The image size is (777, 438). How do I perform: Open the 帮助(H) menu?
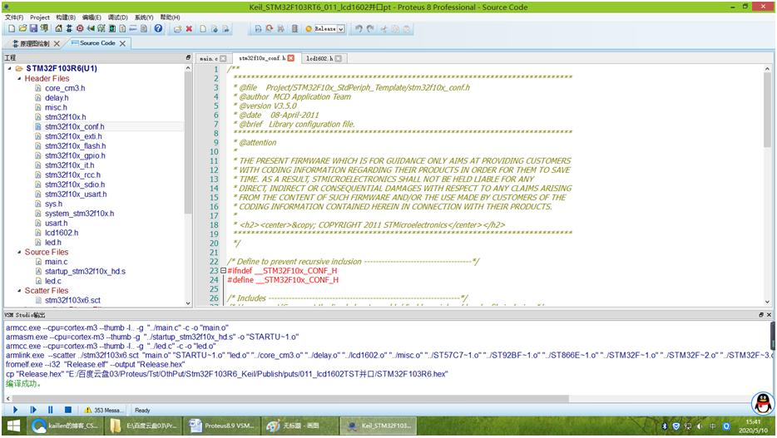[x=170, y=17]
